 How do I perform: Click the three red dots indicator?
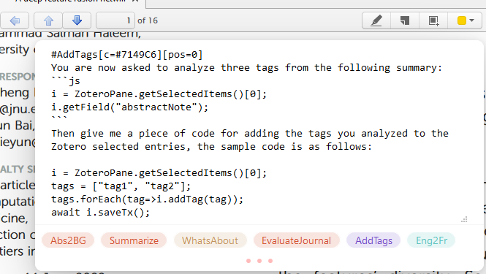259,261
